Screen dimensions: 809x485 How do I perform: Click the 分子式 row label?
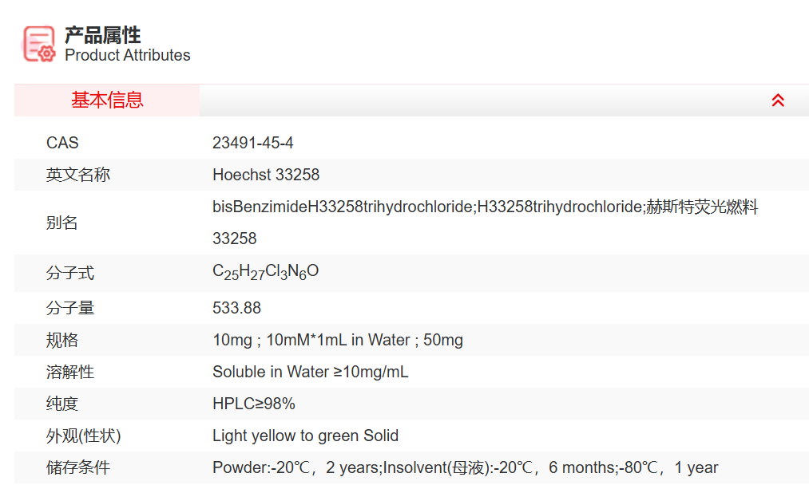pyautogui.click(x=70, y=273)
